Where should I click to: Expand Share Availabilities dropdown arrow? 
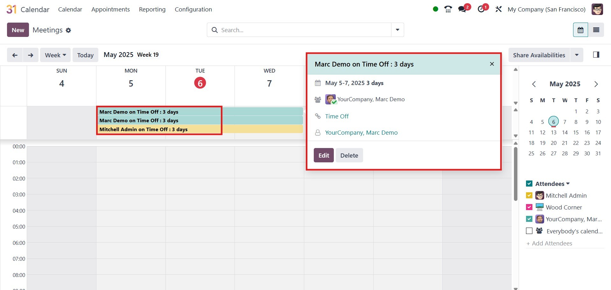point(577,55)
